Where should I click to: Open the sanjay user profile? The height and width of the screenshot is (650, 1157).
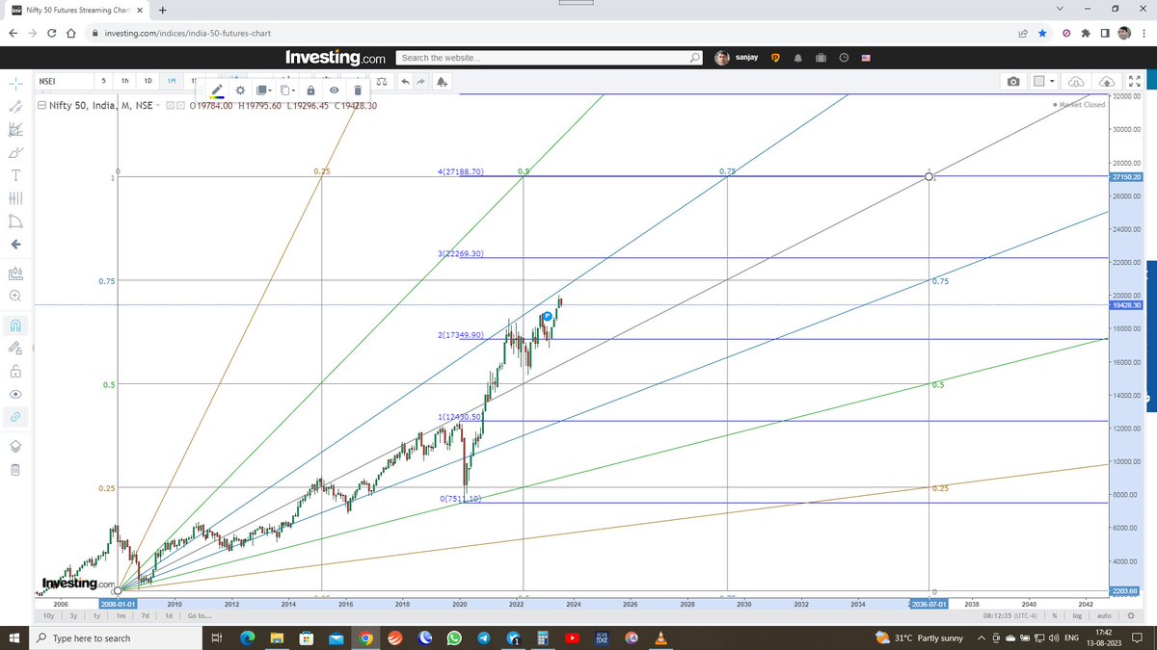(x=738, y=58)
